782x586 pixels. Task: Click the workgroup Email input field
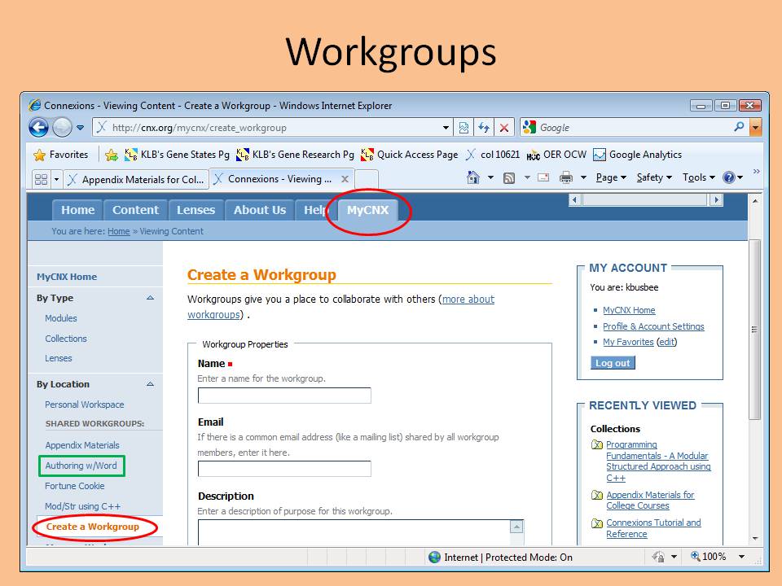click(x=284, y=469)
